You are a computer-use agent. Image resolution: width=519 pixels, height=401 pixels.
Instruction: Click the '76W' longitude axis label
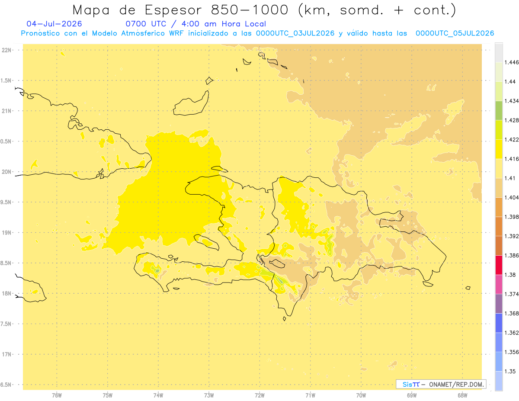pos(57,395)
